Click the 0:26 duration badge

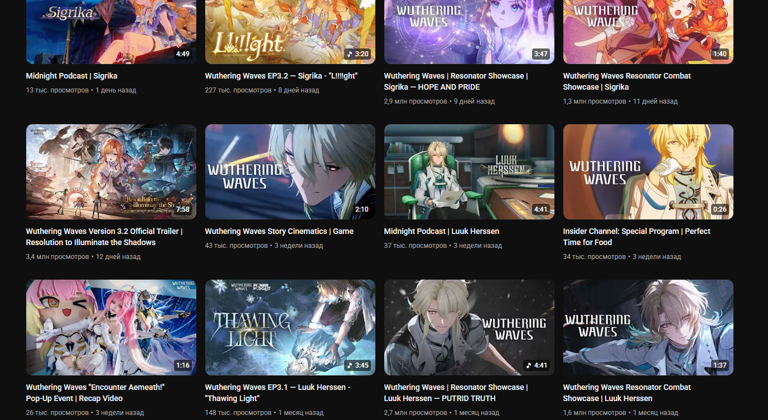[x=720, y=209]
